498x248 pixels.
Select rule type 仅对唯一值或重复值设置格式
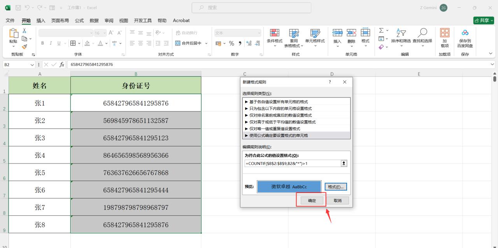click(x=296, y=128)
